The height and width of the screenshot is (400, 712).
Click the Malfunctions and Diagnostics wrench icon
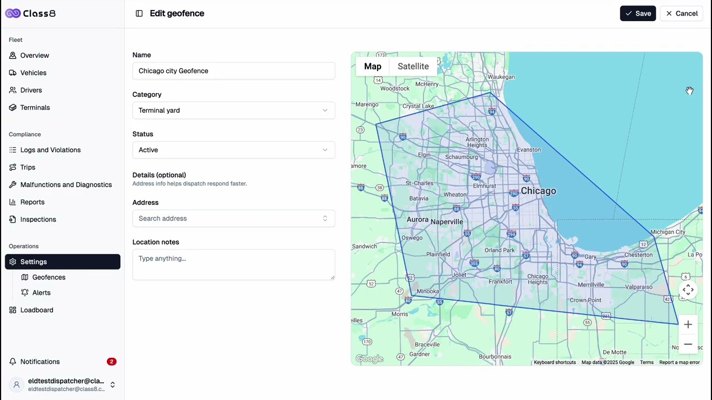click(13, 184)
